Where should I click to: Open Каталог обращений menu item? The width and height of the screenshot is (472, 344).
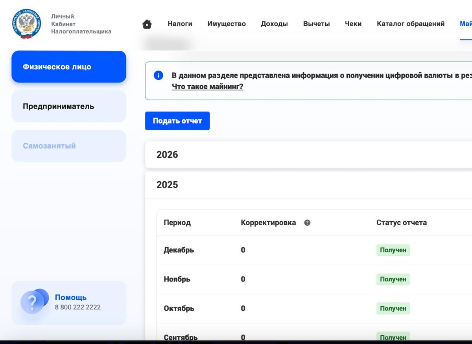(x=411, y=24)
